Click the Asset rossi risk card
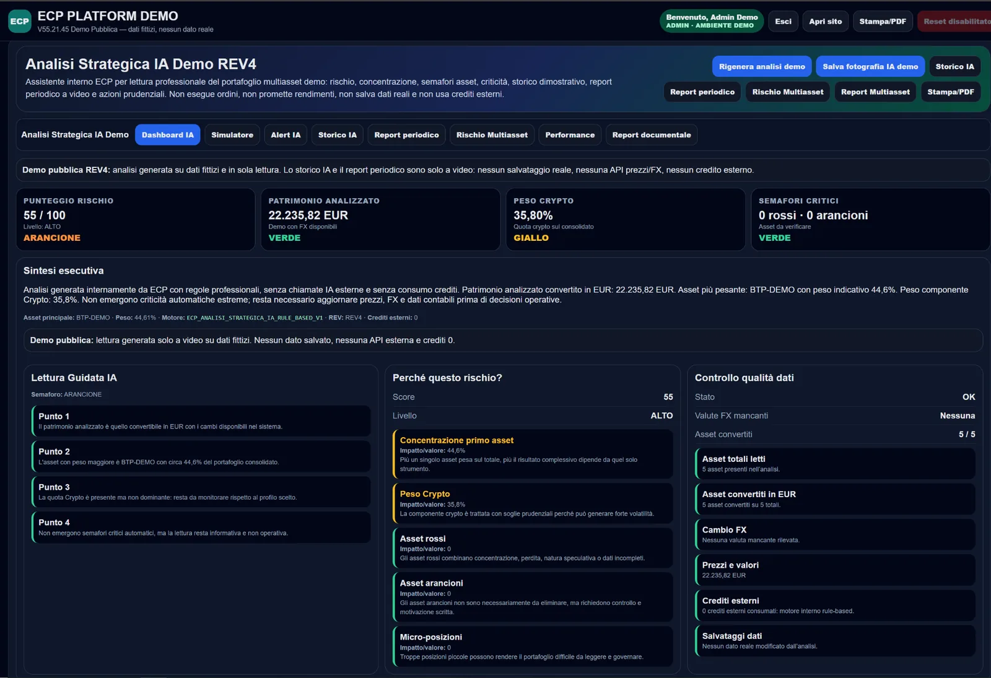This screenshot has width=991, height=678. (x=533, y=548)
